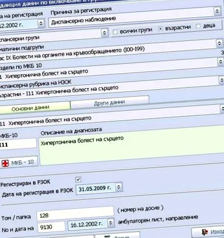
Task: Open the Тематични подгрупи dropdown arrow
Action: pyautogui.click(x=219, y=43)
